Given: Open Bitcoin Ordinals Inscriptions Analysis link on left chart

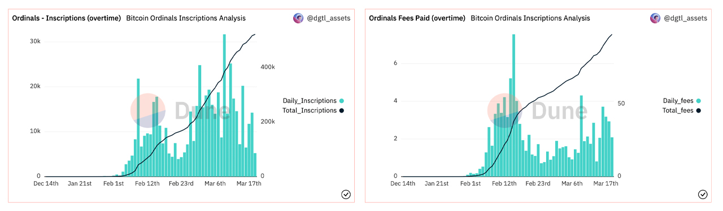Looking at the screenshot, I should coord(186,18).
